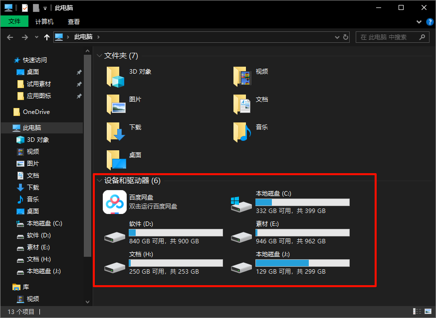
Task: Open 试用素材 in navigation pane
Action: coord(38,84)
